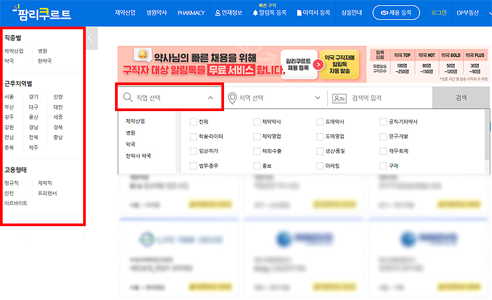Check the 재무·회계 checkbox
The width and height of the screenshot is (492, 300).
[x=383, y=151]
